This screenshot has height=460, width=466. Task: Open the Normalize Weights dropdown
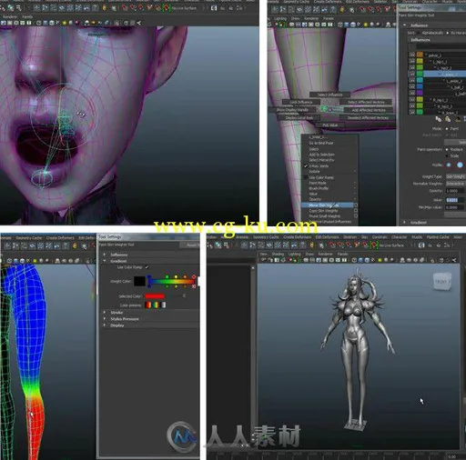pyautogui.click(x=455, y=184)
